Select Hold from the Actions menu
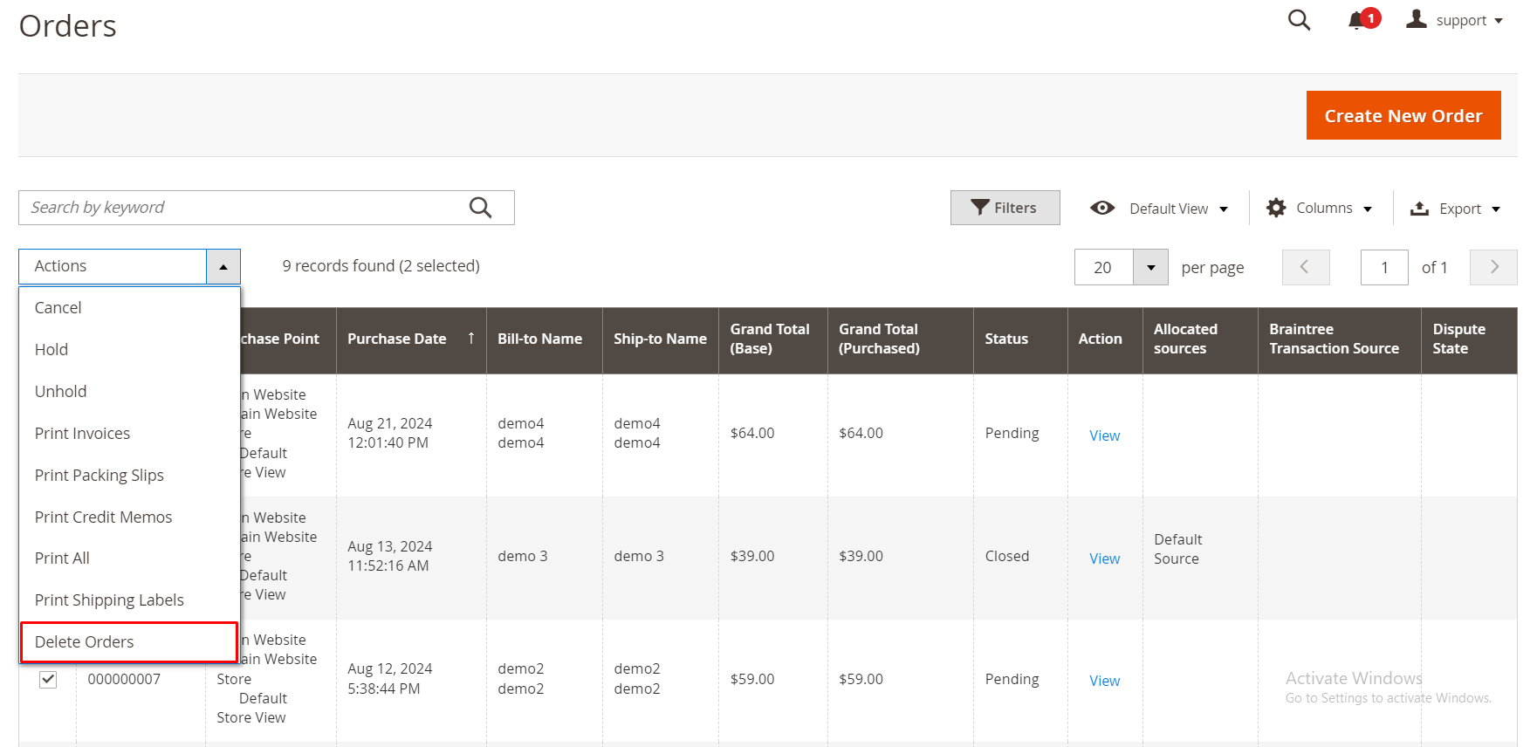 [x=51, y=350]
